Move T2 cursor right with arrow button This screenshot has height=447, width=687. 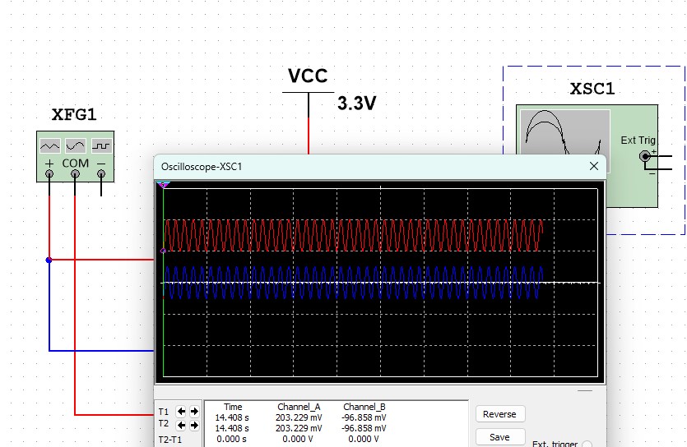coord(194,425)
